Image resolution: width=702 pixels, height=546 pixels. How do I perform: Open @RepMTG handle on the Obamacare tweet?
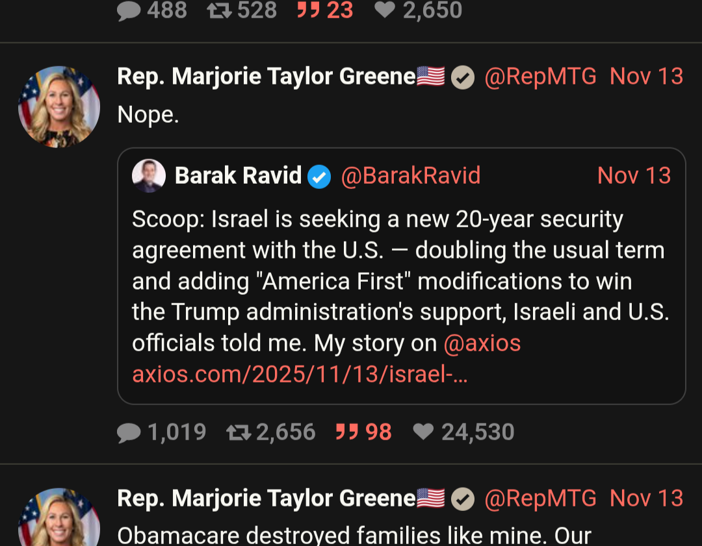pyautogui.click(x=540, y=499)
